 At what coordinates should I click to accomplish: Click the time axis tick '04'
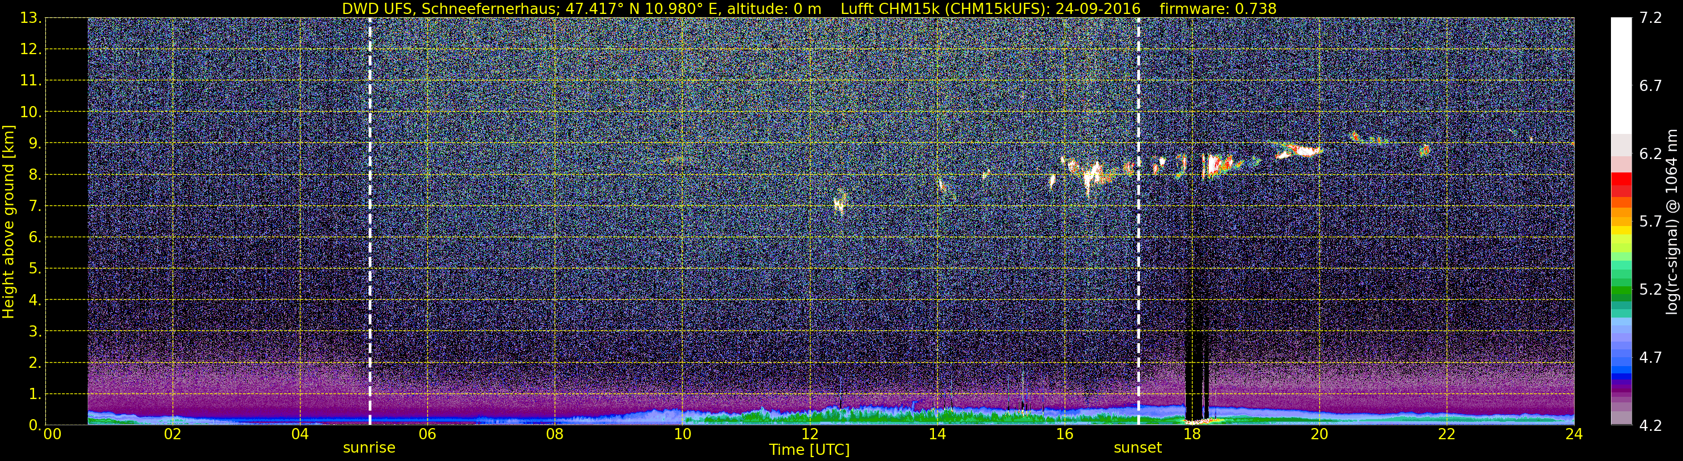coord(300,435)
